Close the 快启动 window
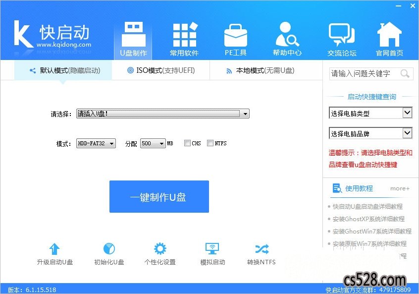This screenshot has width=419, height=294. [x=413, y=5]
